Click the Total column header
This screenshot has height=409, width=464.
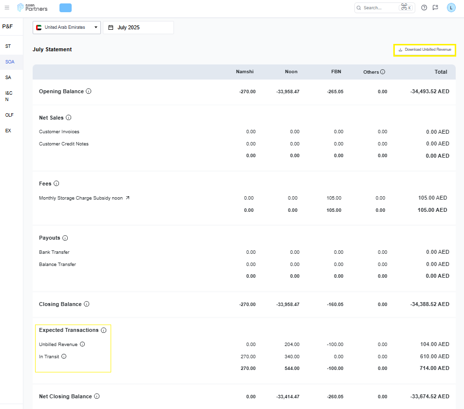(441, 72)
